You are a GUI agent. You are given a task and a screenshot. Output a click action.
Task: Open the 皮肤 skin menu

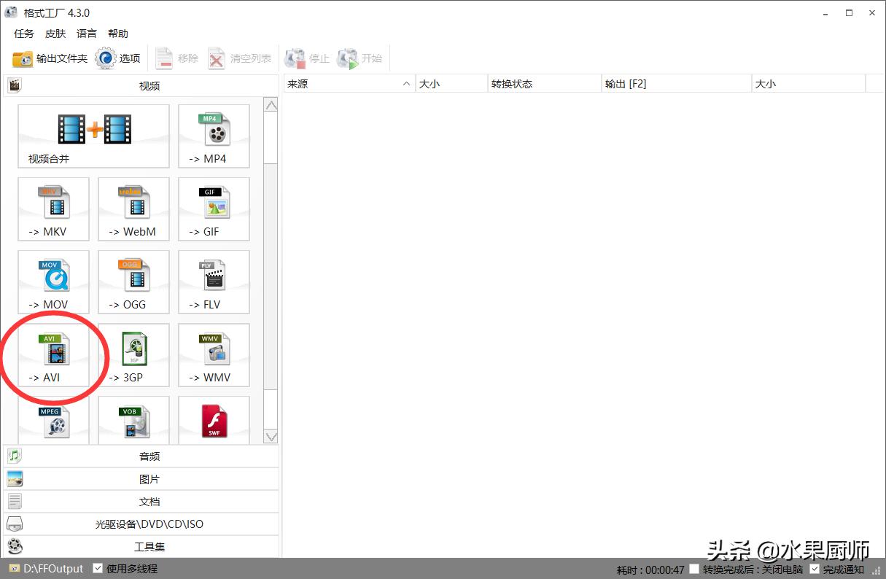click(55, 34)
